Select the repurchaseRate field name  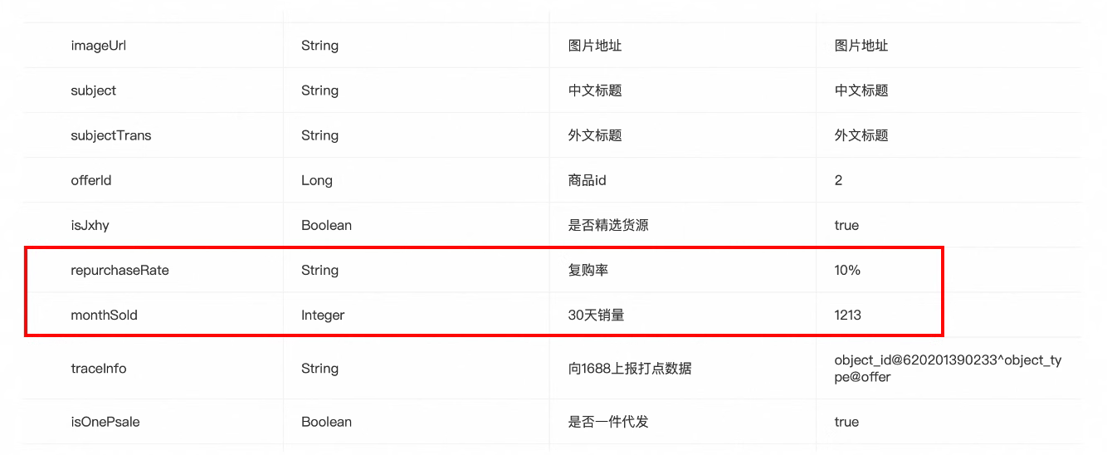point(119,270)
